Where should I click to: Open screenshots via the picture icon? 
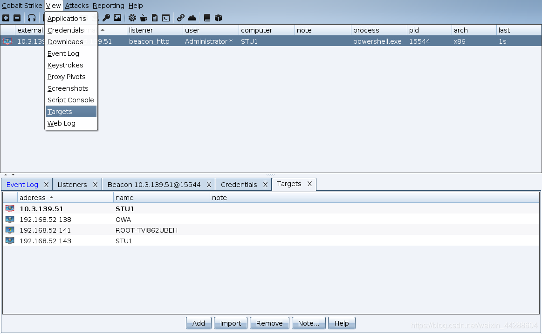[x=117, y=18]
